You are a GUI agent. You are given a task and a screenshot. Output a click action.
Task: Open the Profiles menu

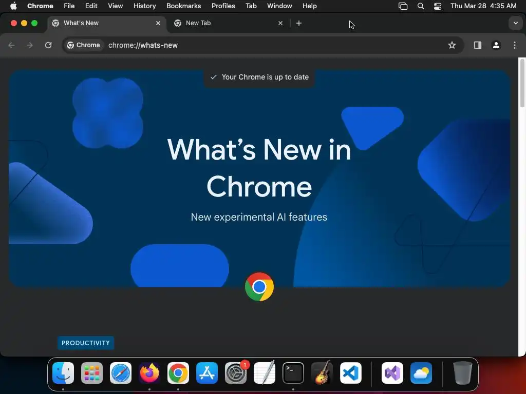coord(223,6)
